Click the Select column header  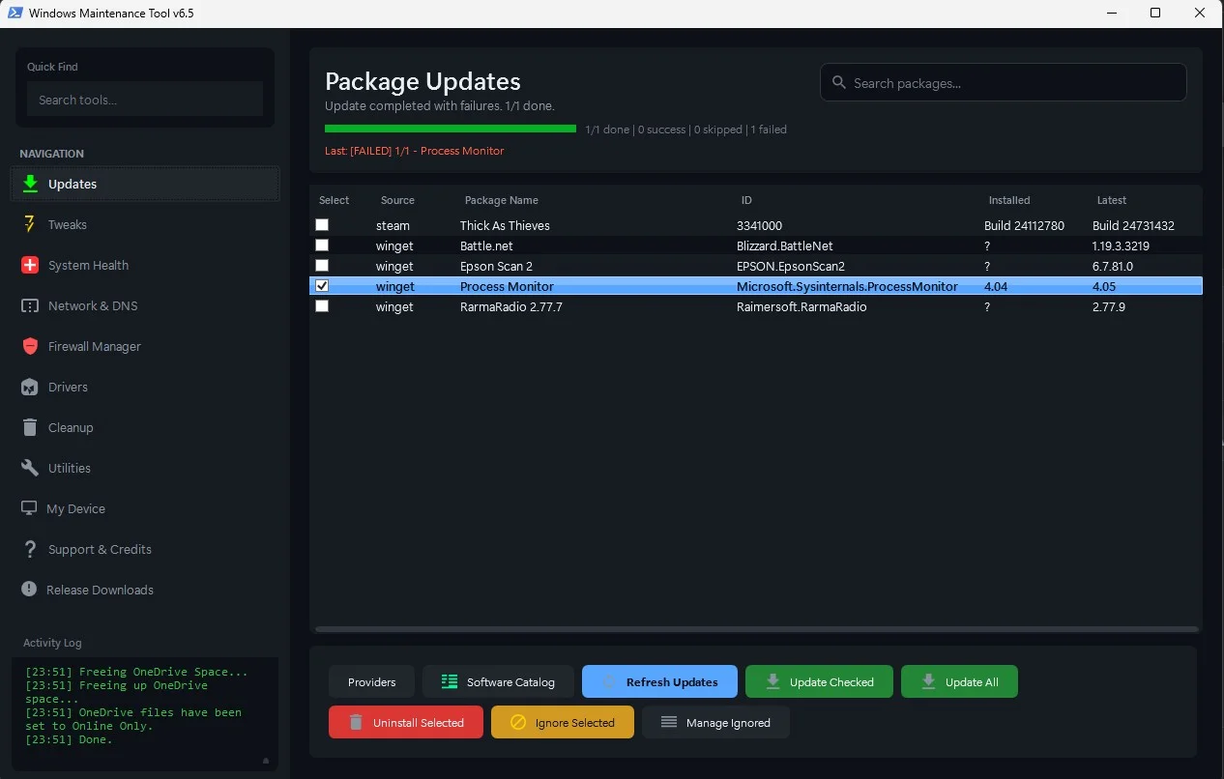334,200
